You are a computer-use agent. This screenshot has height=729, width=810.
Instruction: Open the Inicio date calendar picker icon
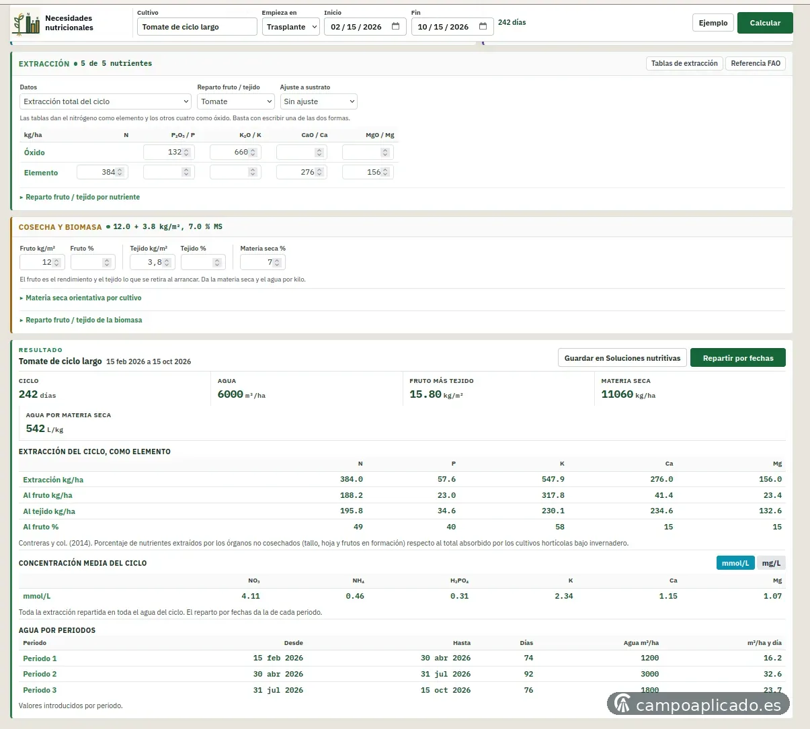pos(395,26)
